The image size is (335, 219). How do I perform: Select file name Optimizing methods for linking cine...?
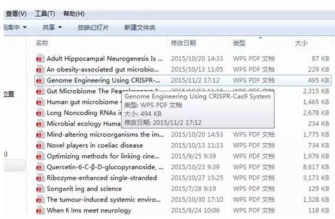coord(103,156)
